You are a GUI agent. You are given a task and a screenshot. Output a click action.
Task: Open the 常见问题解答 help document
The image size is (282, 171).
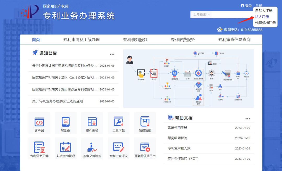pyautogui.click(x=178, y=138)
